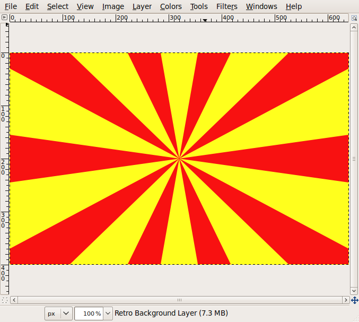
Task: Toggle zoom-on-resize magnifier icon at top right
Action: pyautogui.click(x=354, y=18)
